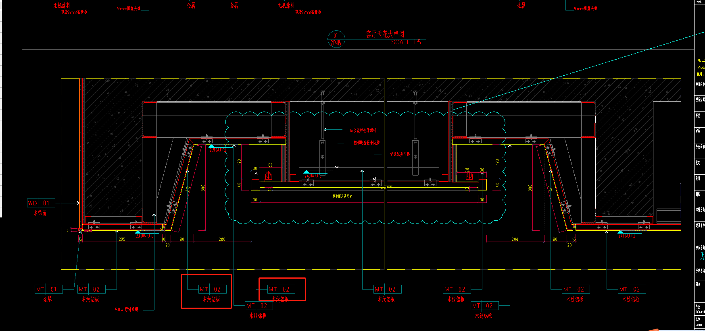Select the 客厅天花大样图 drawing title
Image resolution: width=705 pixels, height=331 pixels.
pos(385,34)
